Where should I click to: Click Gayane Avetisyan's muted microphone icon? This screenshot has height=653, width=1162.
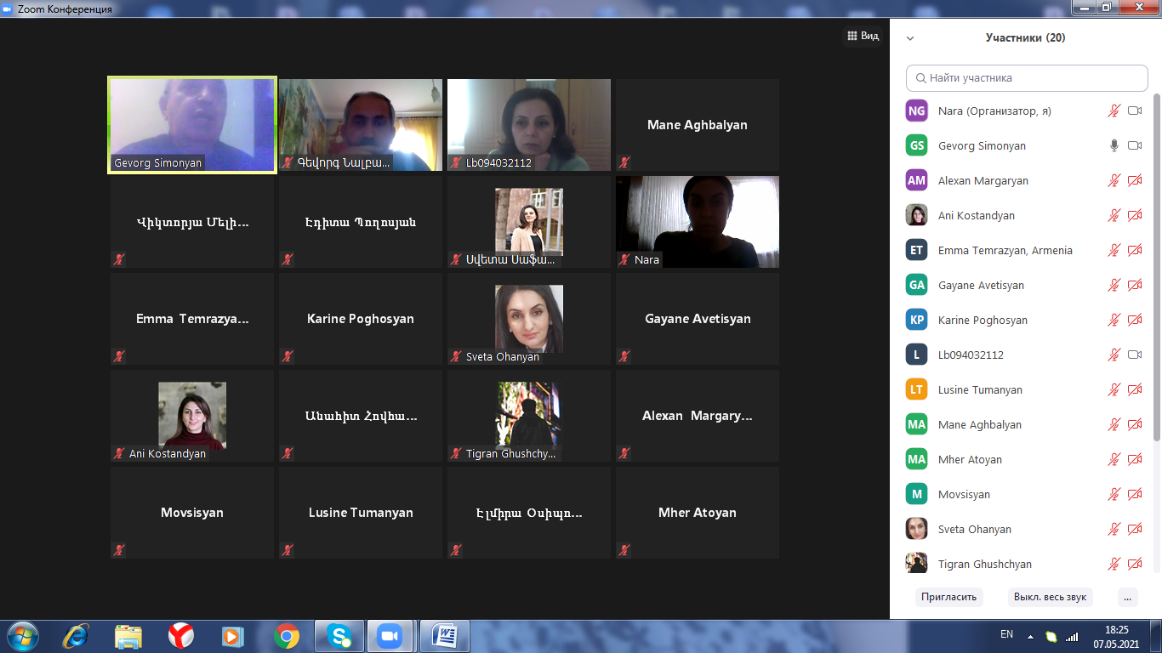point(1114,285)
